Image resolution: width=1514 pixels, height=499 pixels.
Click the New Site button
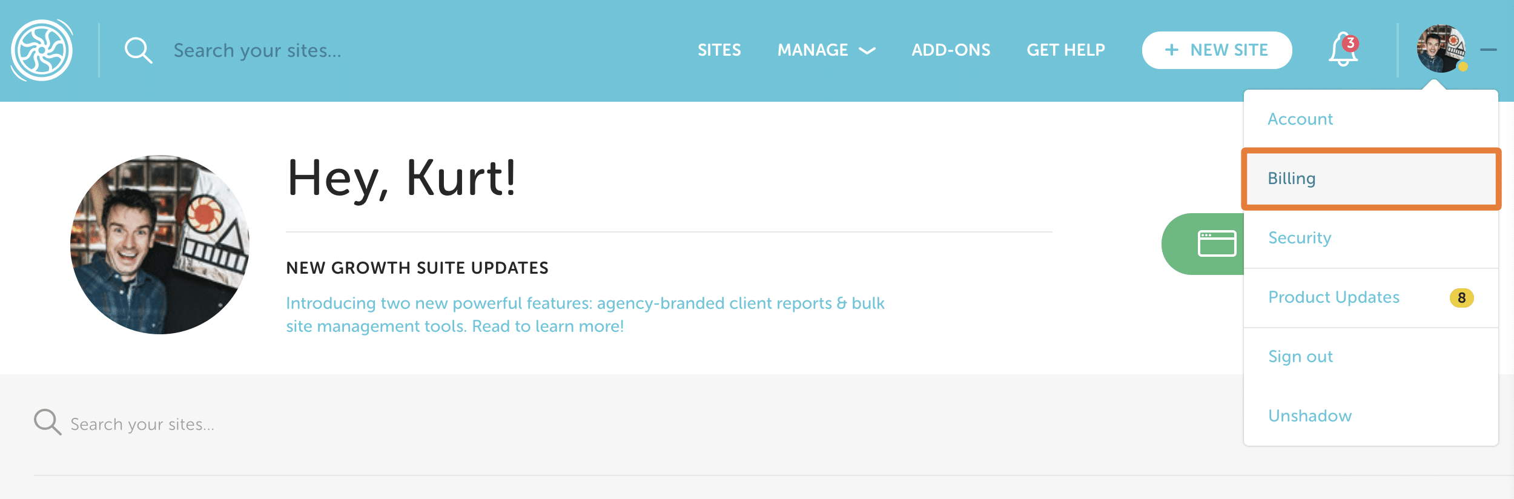(1217, 50)
